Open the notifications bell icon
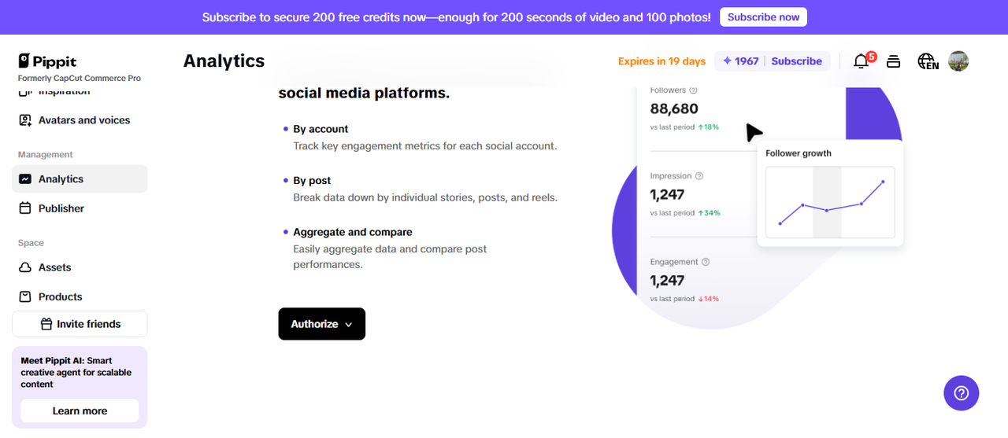 [862, 61]
